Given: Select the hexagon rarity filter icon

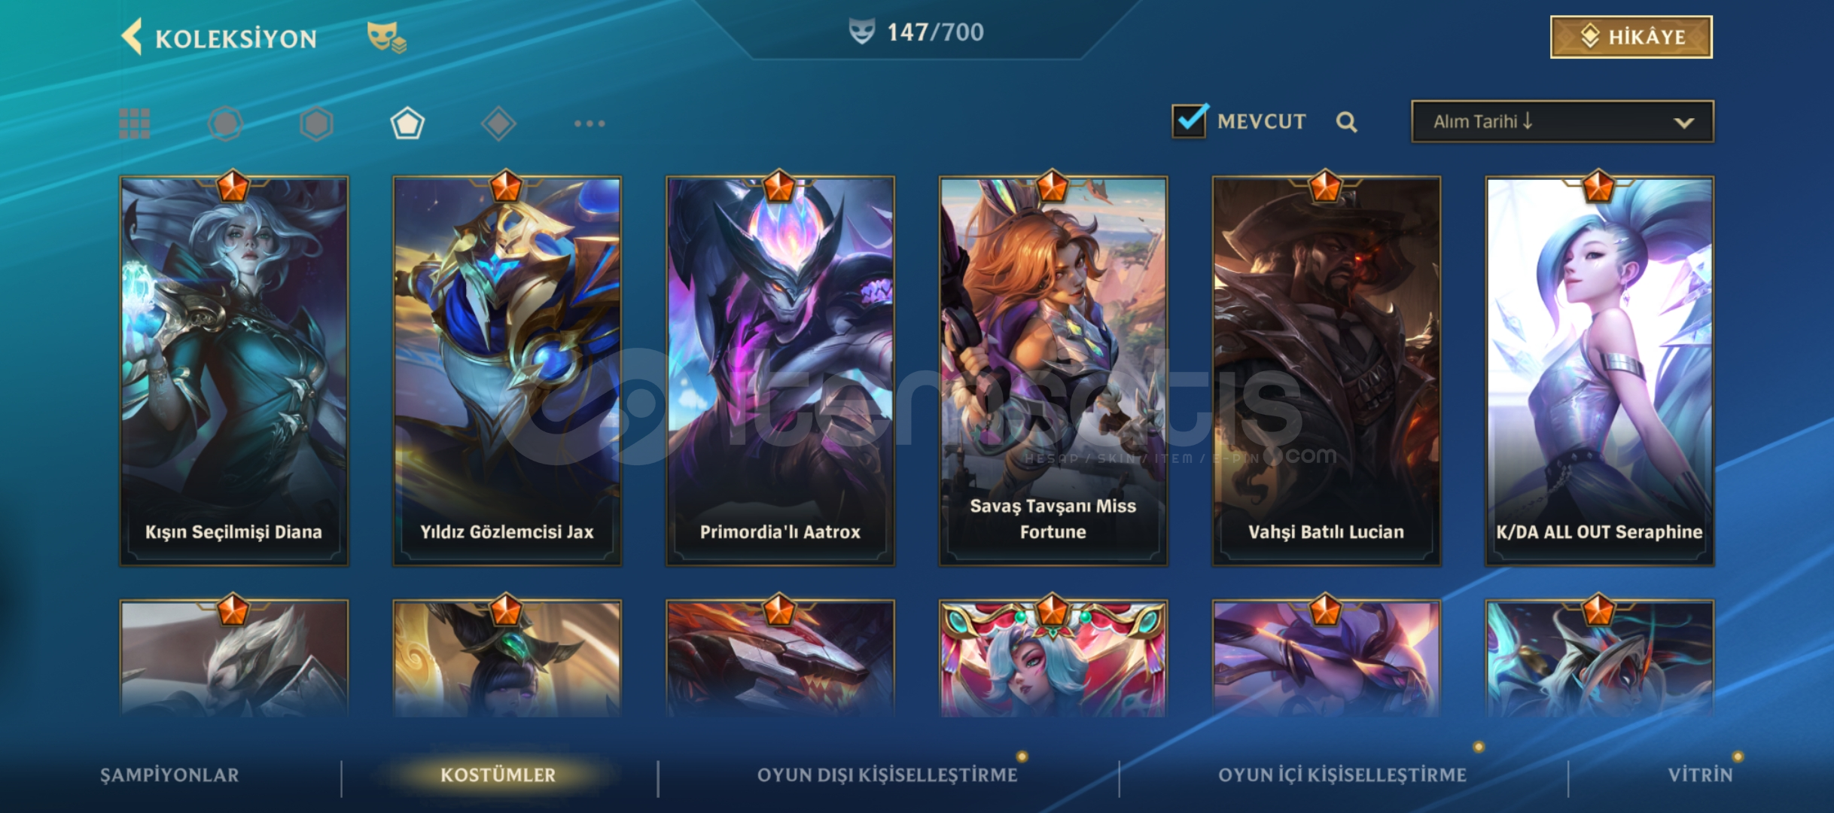Looking at the screenshot, I should [x=316, y=123].
